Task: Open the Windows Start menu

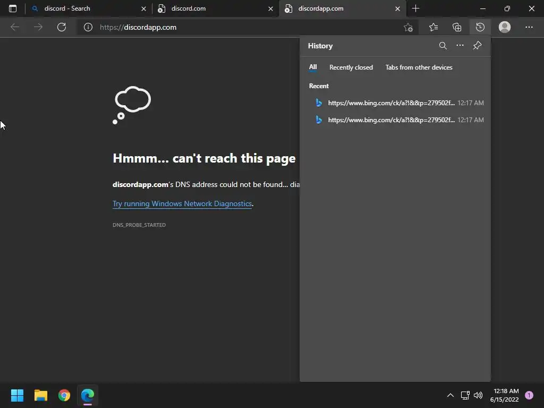Action: pos(17,395)
